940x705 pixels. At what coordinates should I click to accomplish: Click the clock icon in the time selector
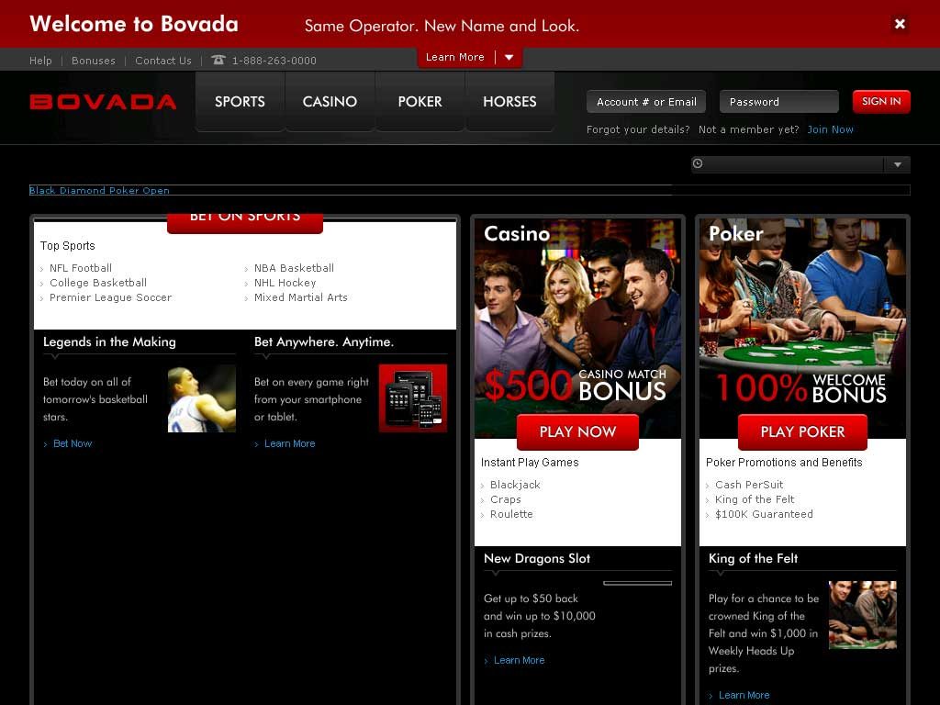point(698,163)
